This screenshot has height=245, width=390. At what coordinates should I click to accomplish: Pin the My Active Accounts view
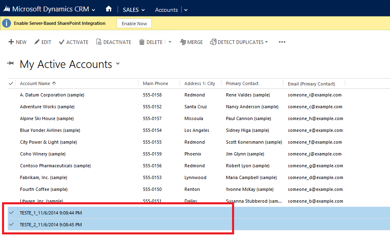(11, 64)
